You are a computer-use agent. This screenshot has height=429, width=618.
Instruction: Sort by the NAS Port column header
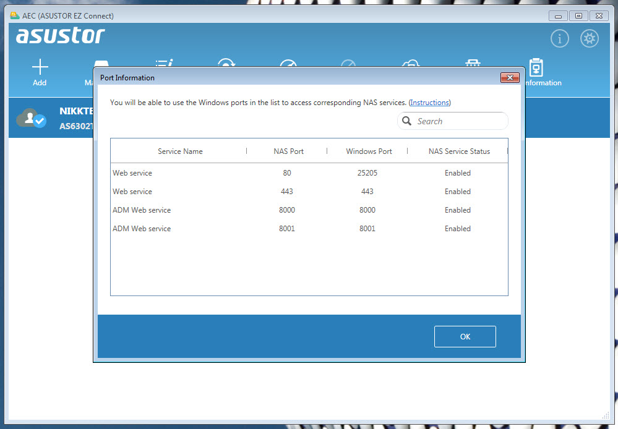coord(288,151)
